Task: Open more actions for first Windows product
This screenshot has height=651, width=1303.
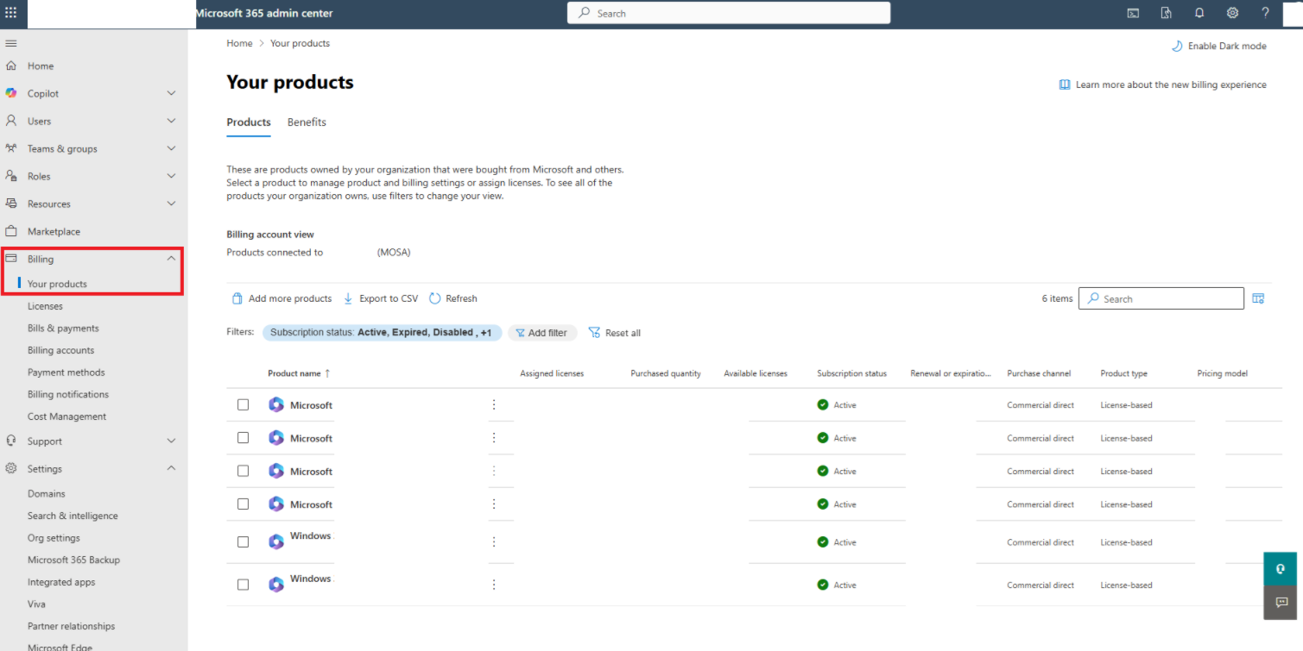Action: [x=494, y=541]
